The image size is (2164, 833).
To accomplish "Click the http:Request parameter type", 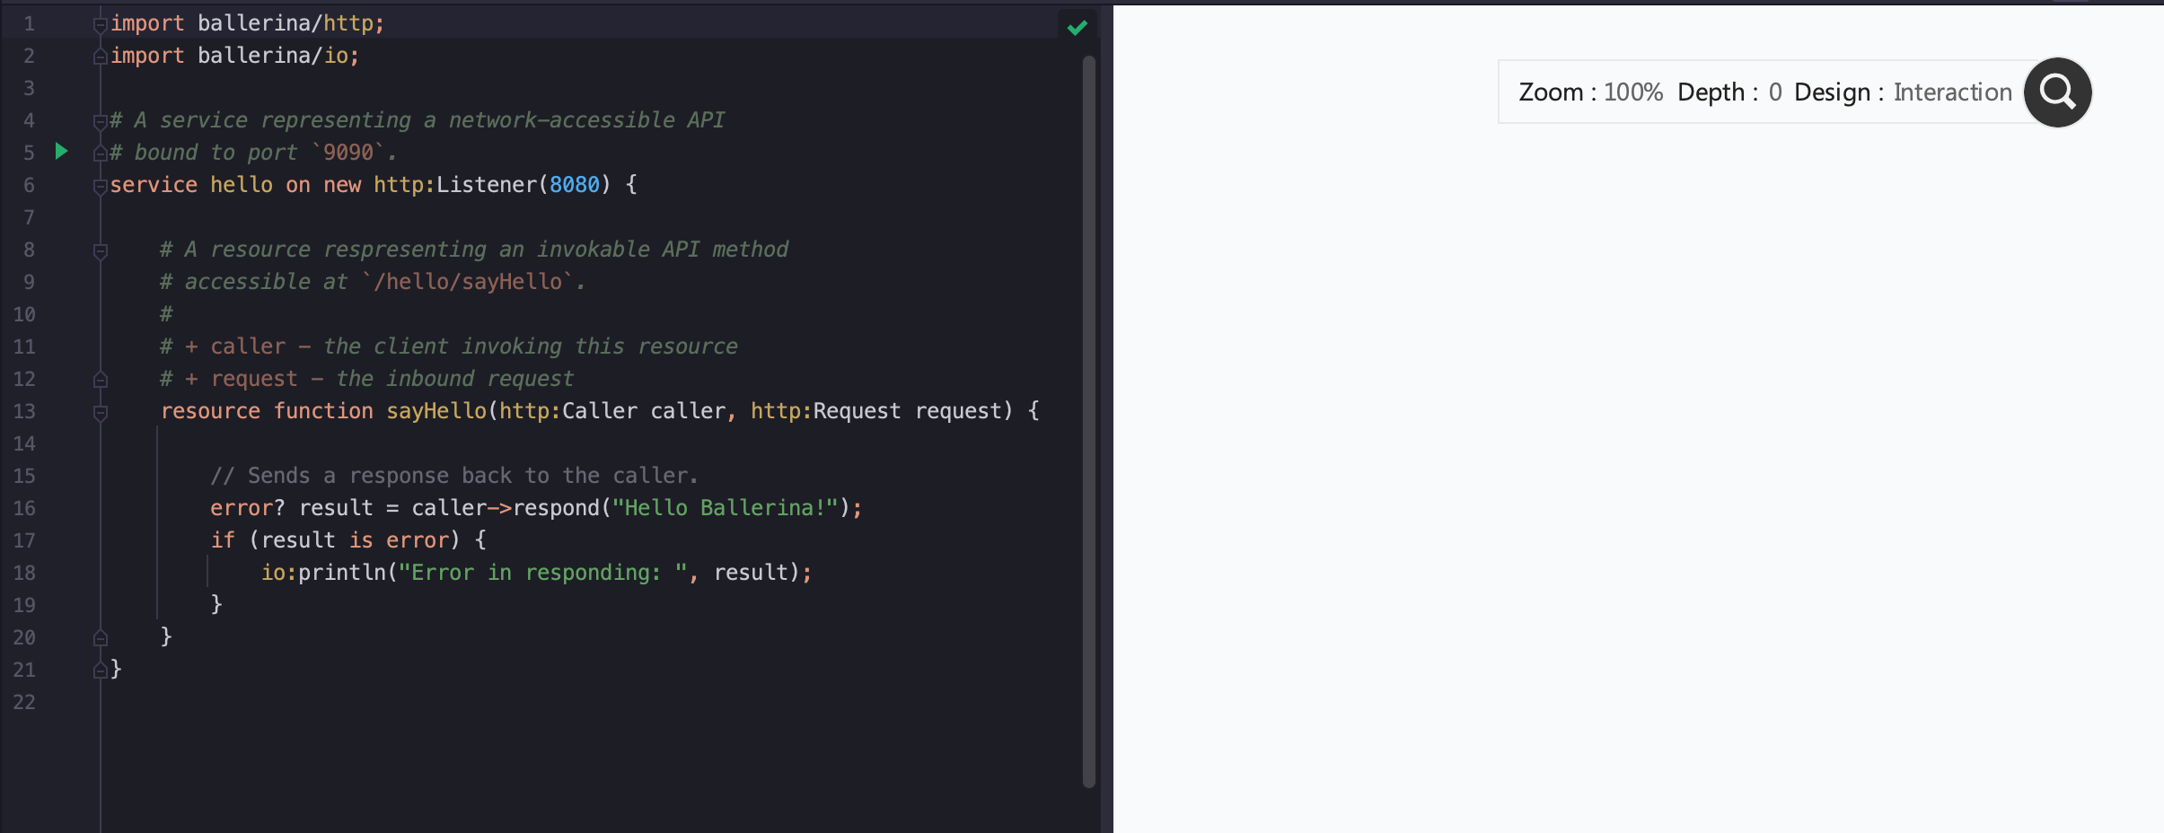I will [825, 410].
